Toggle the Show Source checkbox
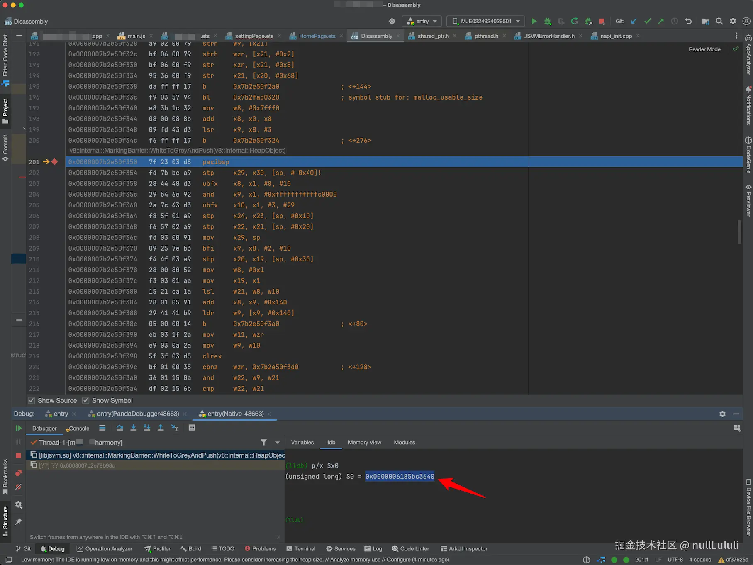 pyautogui.click(x=31, y=400)
